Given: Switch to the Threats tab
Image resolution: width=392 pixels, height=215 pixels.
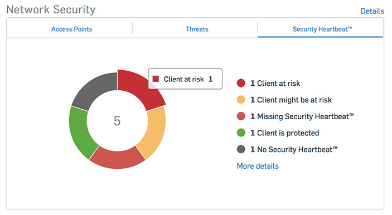Looking at the screenshot, I should (197, 29).
